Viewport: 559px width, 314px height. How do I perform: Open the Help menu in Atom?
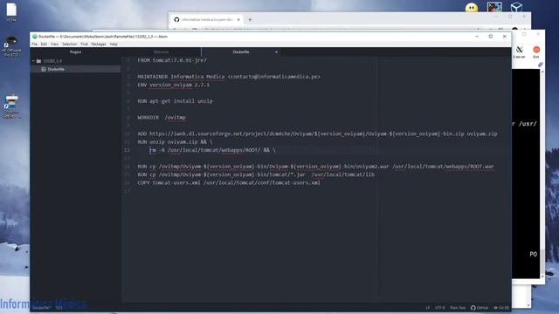click(x=114, y=44)
